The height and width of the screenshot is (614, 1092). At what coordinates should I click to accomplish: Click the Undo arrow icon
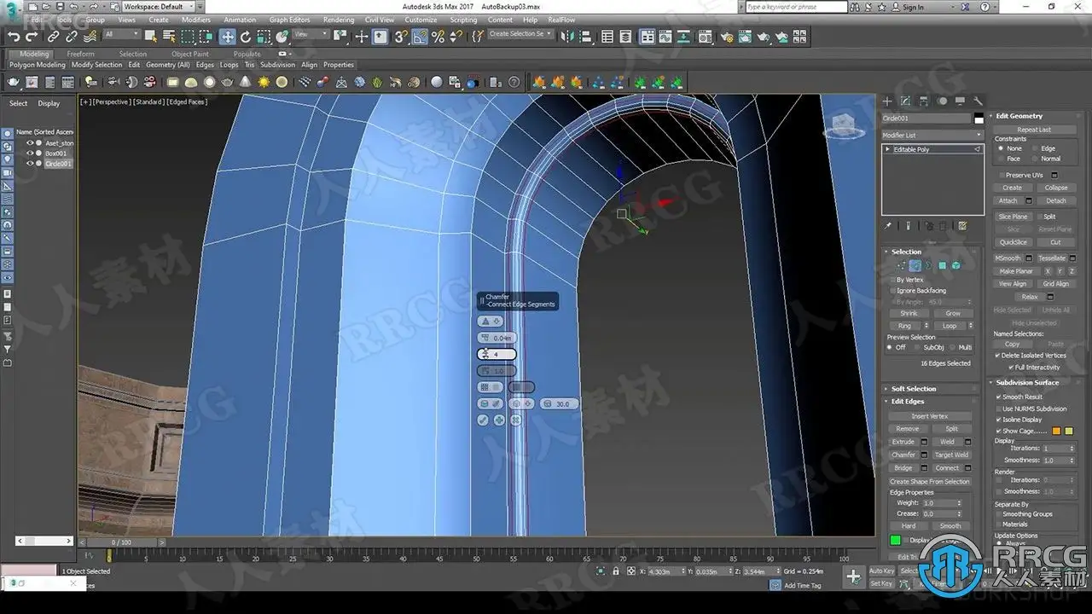coord(15,37)
